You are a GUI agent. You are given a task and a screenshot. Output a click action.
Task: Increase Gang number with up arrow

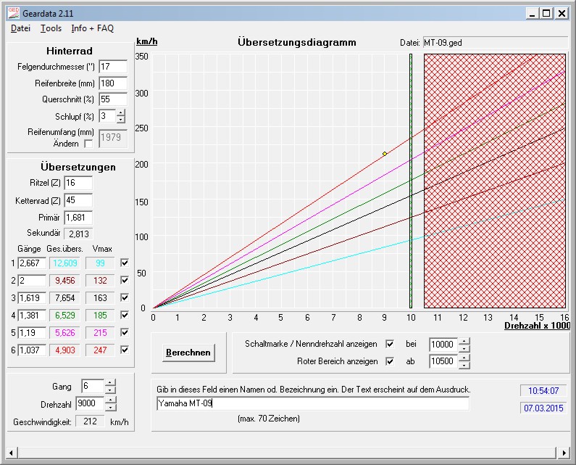tap(110, 382)
